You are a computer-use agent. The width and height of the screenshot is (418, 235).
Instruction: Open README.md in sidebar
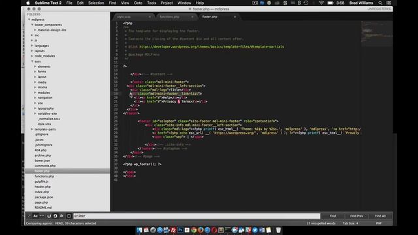pos(43,208)
